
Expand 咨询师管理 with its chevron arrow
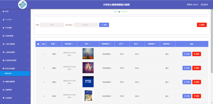coord(28,36)
